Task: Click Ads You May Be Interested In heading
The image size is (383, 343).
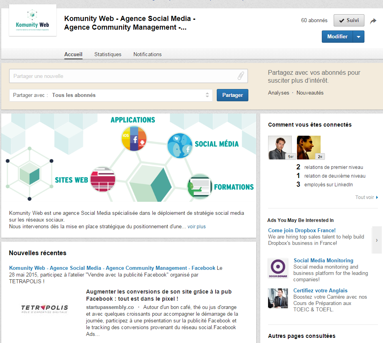Action: click(300, 220)
